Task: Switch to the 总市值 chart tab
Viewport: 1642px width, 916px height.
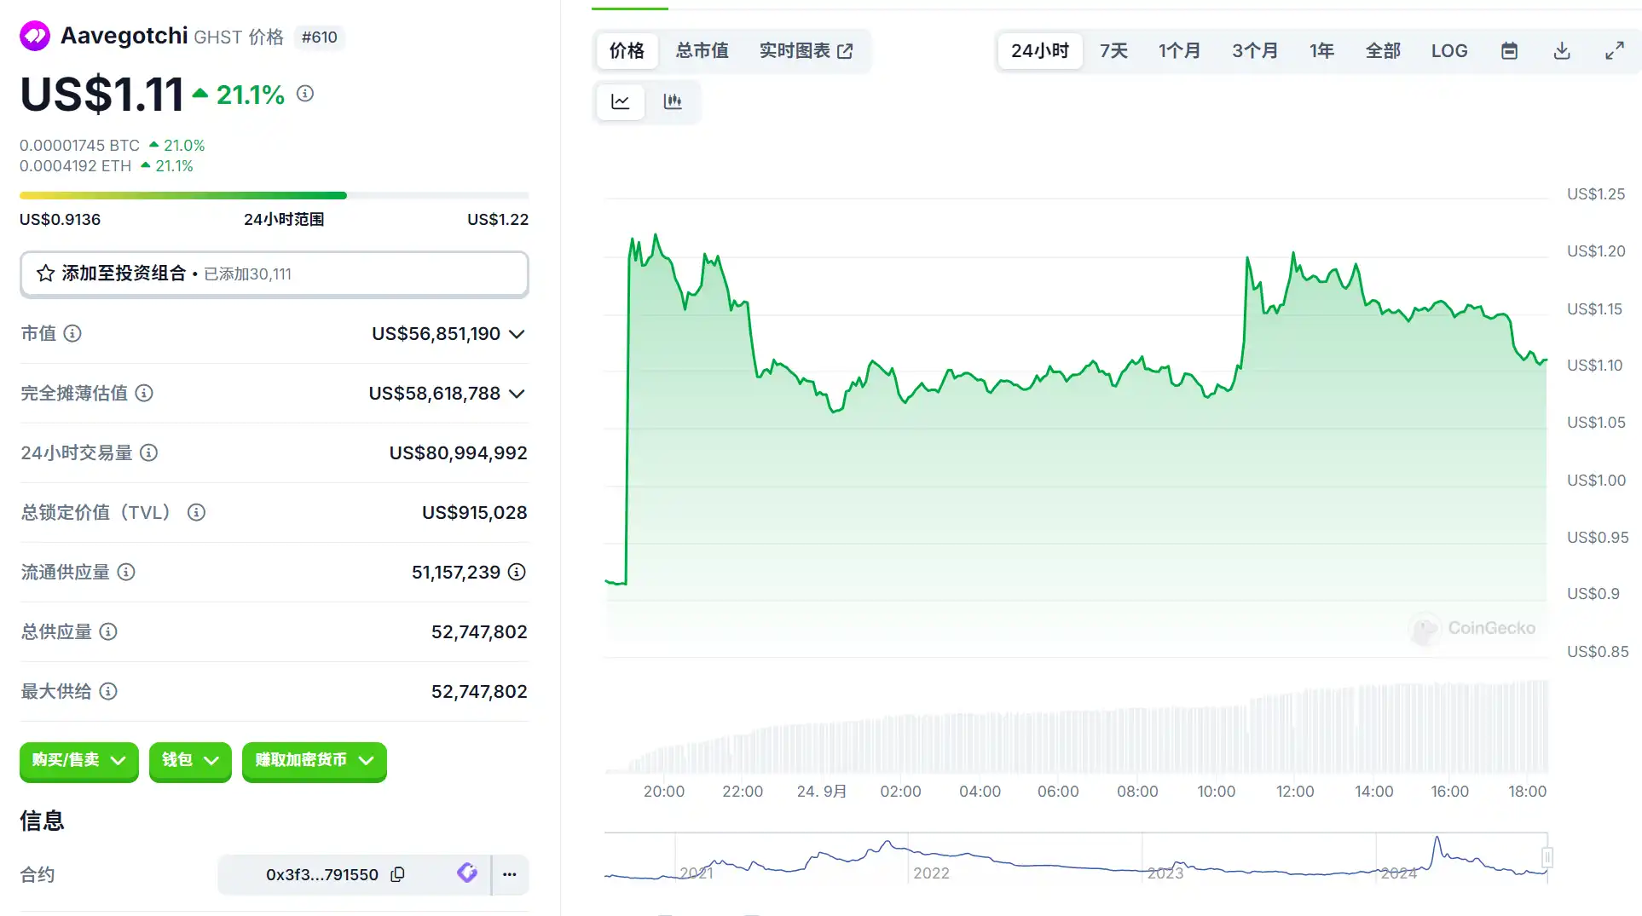Action: [x=702, y=51]
